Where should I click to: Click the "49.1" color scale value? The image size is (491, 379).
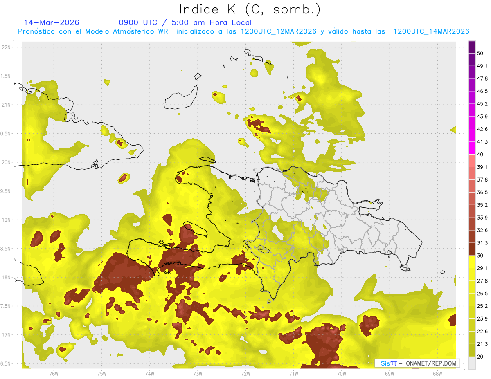click(482, 66)
